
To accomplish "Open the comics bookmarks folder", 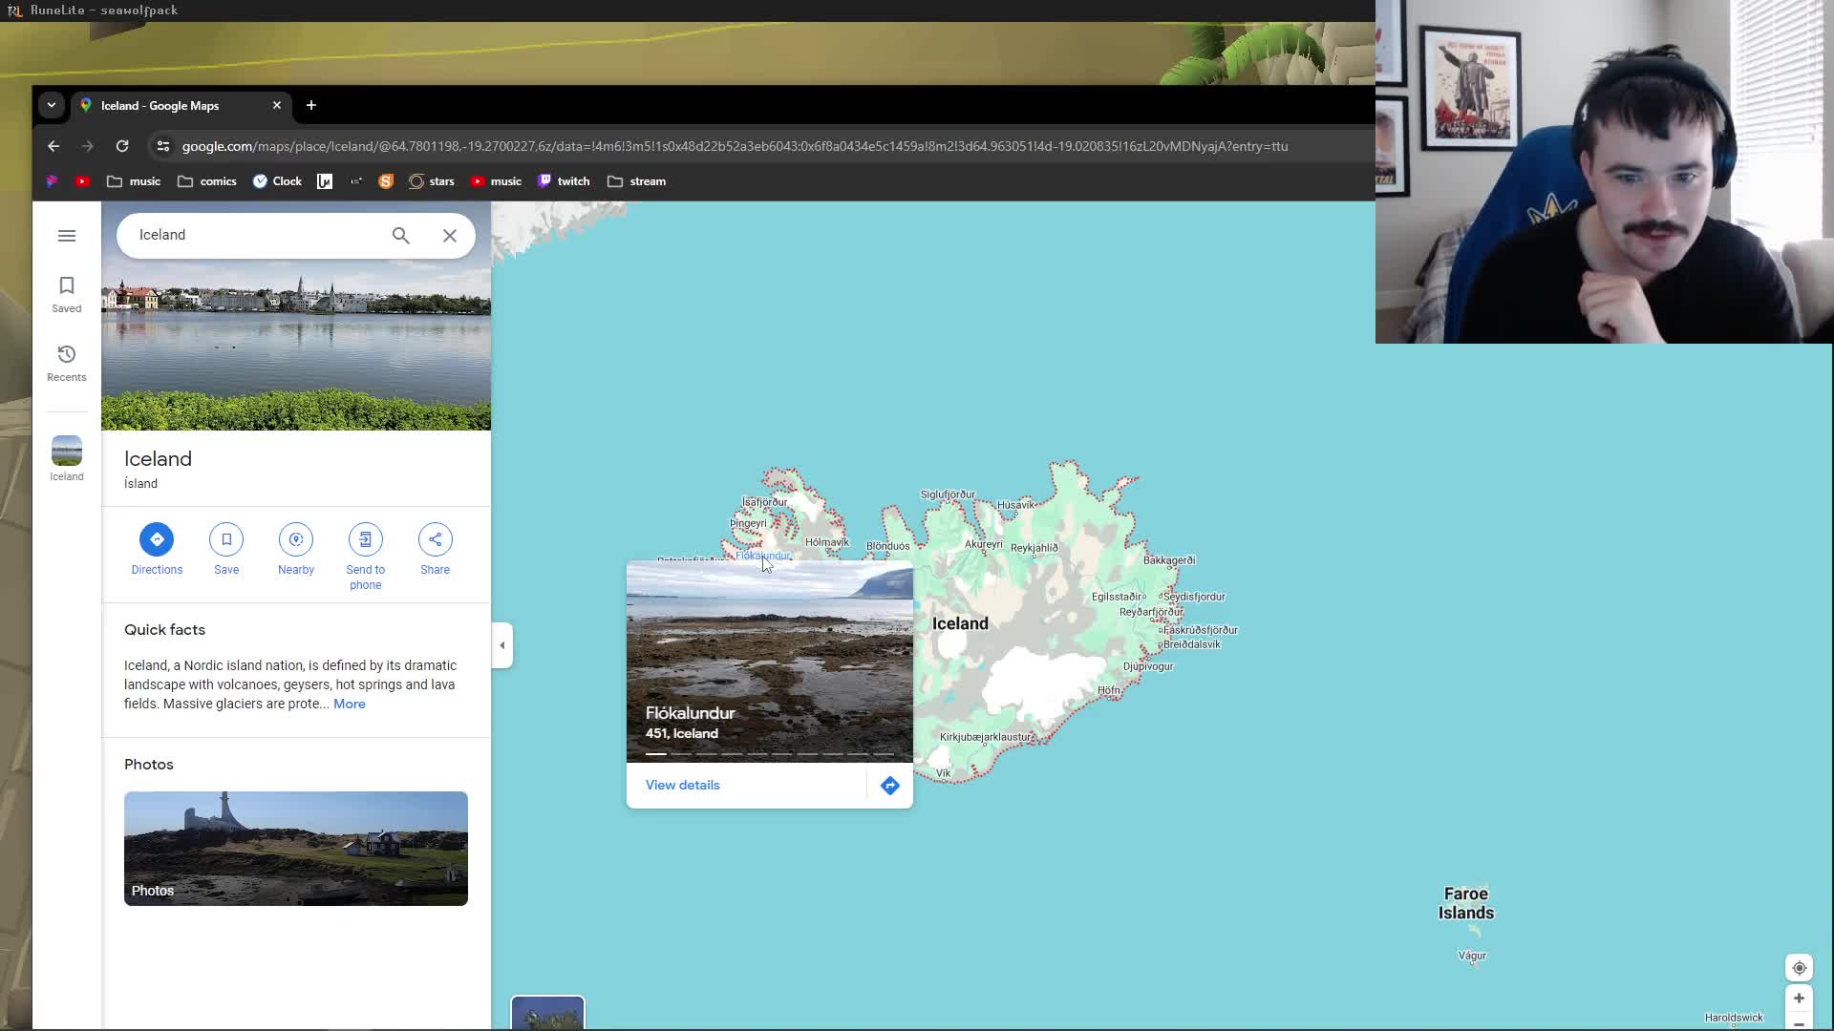I will [207, 181].
